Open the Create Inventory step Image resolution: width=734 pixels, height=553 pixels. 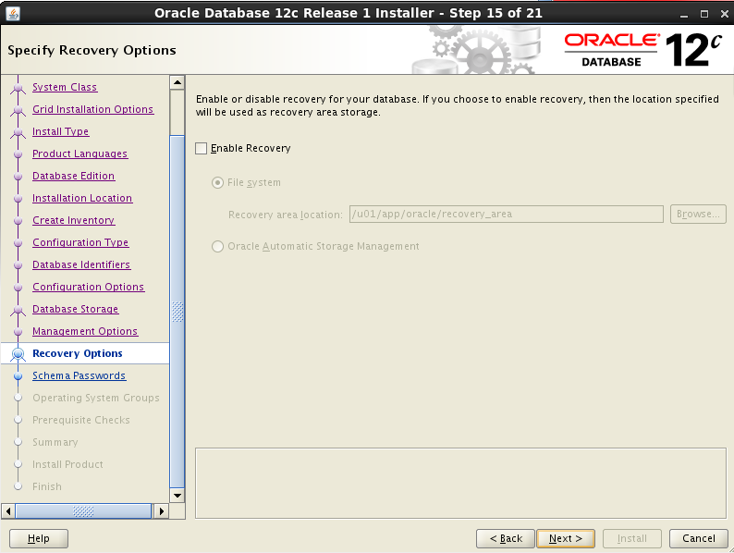74,220
